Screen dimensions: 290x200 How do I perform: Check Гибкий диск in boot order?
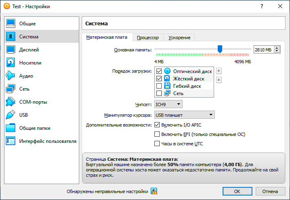tap(159, 86)
